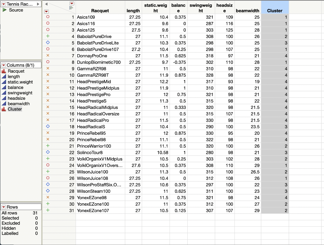Select Racquet in the Columns list
Screen dimensions: 324x245
click(16, 71)
